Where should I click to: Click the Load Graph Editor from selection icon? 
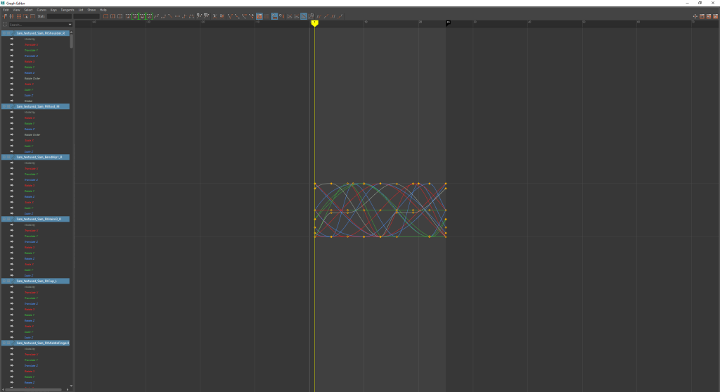click(266, 16)
